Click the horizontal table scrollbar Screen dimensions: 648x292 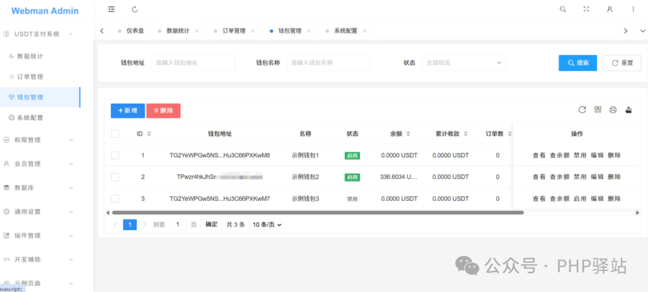pyautogui.click(x=317, y=213)
